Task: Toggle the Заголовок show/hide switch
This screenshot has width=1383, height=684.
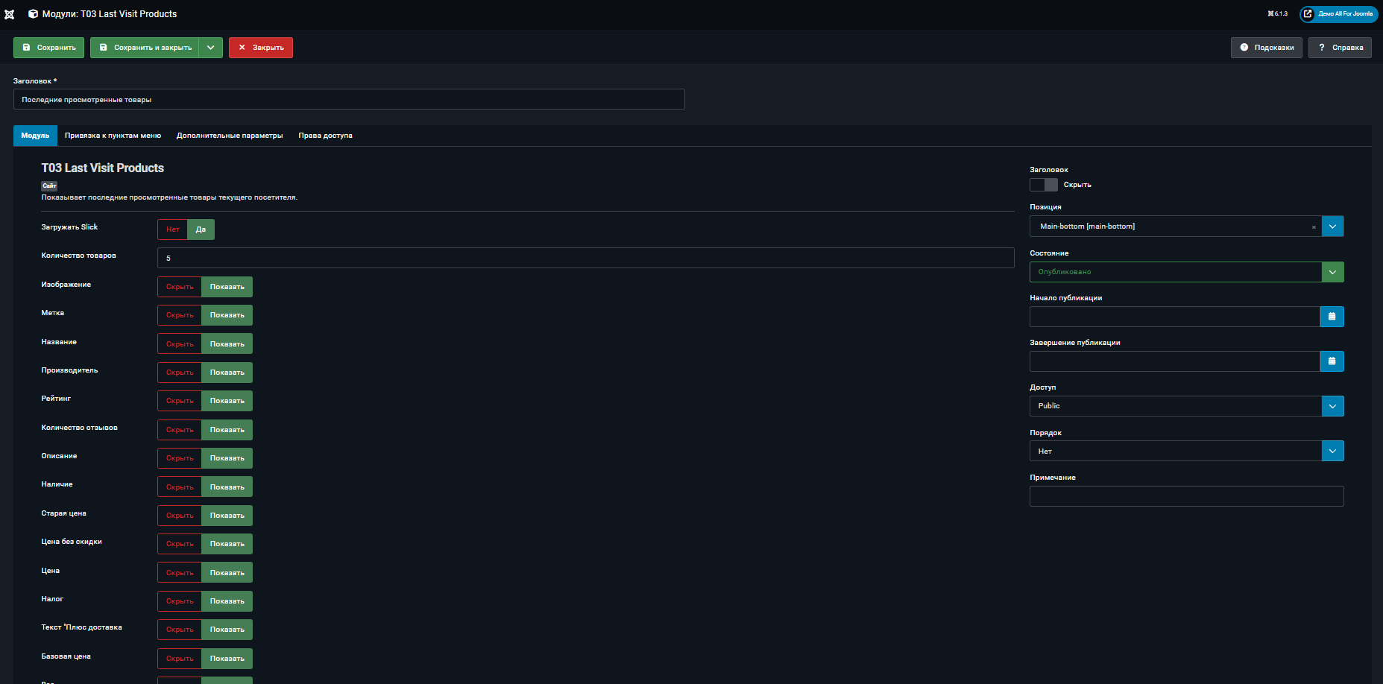Action: [1044, 185]
